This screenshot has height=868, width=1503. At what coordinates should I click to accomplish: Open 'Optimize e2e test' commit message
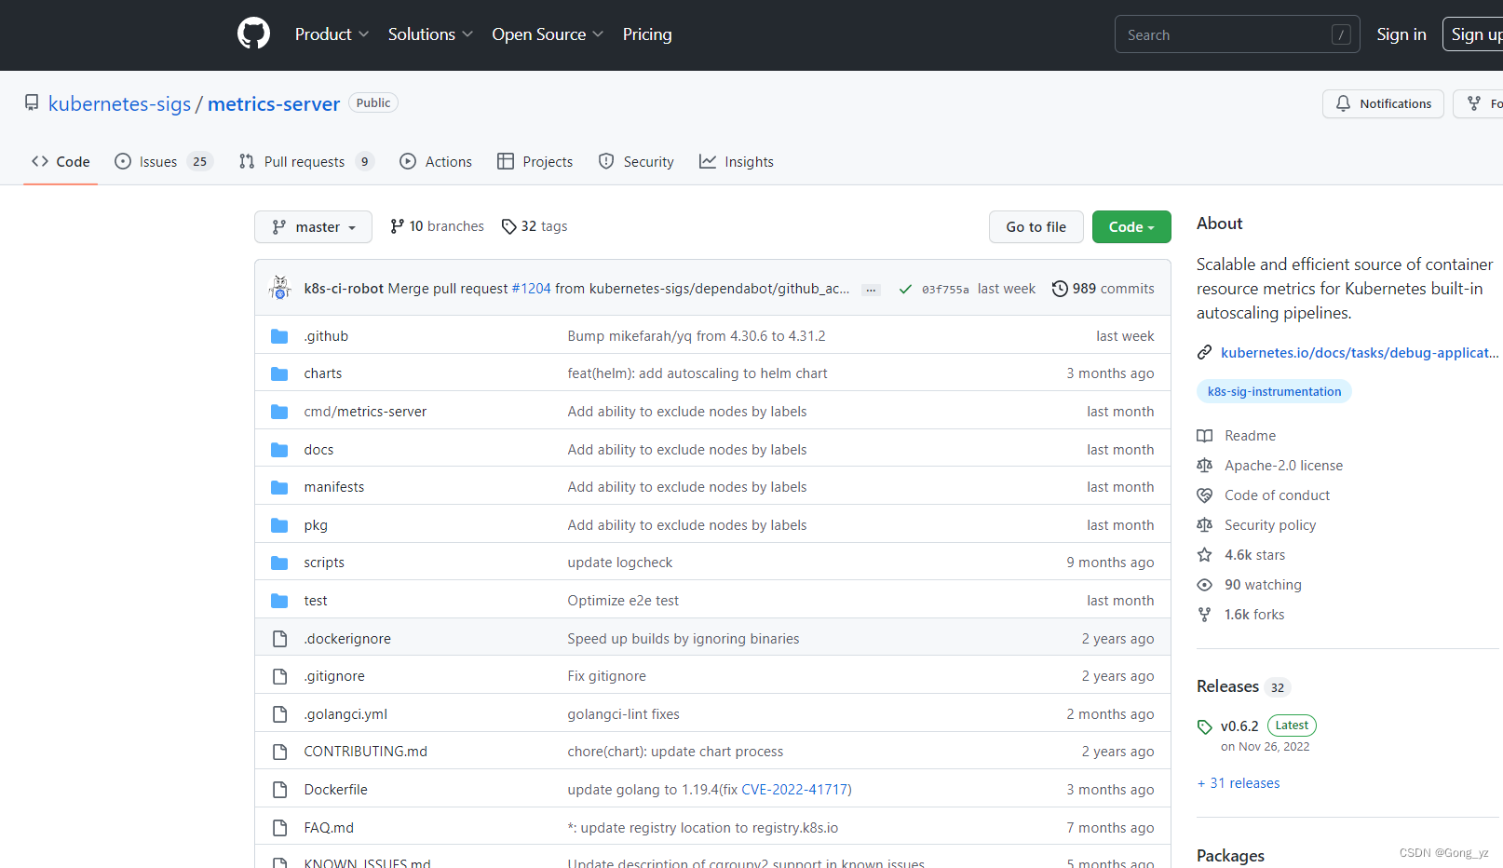point(623,601)
